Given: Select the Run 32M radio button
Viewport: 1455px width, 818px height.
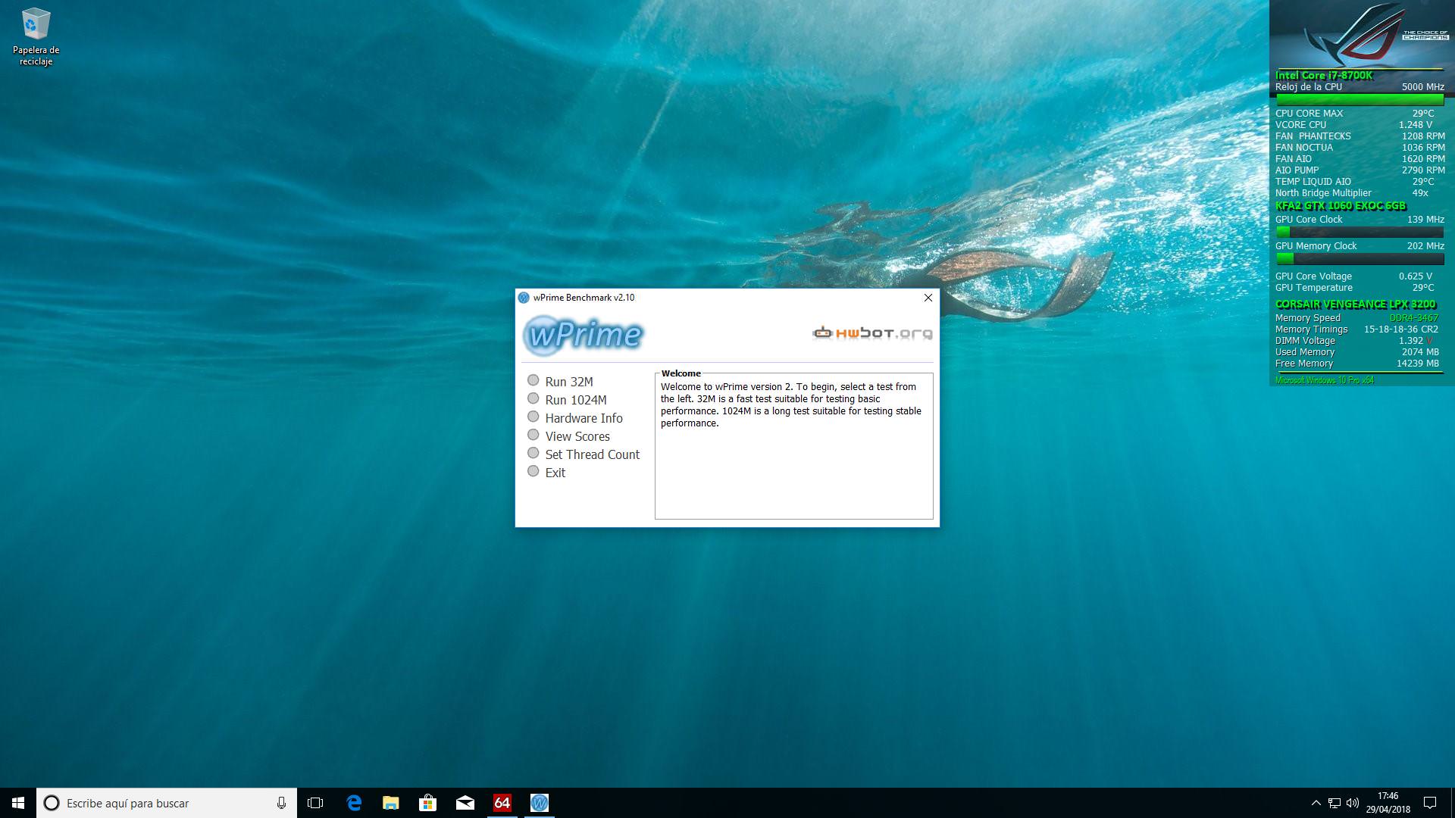Looking at the screenshot, I should click(x=533, y=381).
